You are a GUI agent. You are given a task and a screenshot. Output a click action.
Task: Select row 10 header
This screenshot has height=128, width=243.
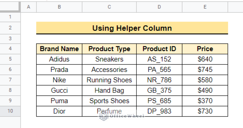[10, 111]
